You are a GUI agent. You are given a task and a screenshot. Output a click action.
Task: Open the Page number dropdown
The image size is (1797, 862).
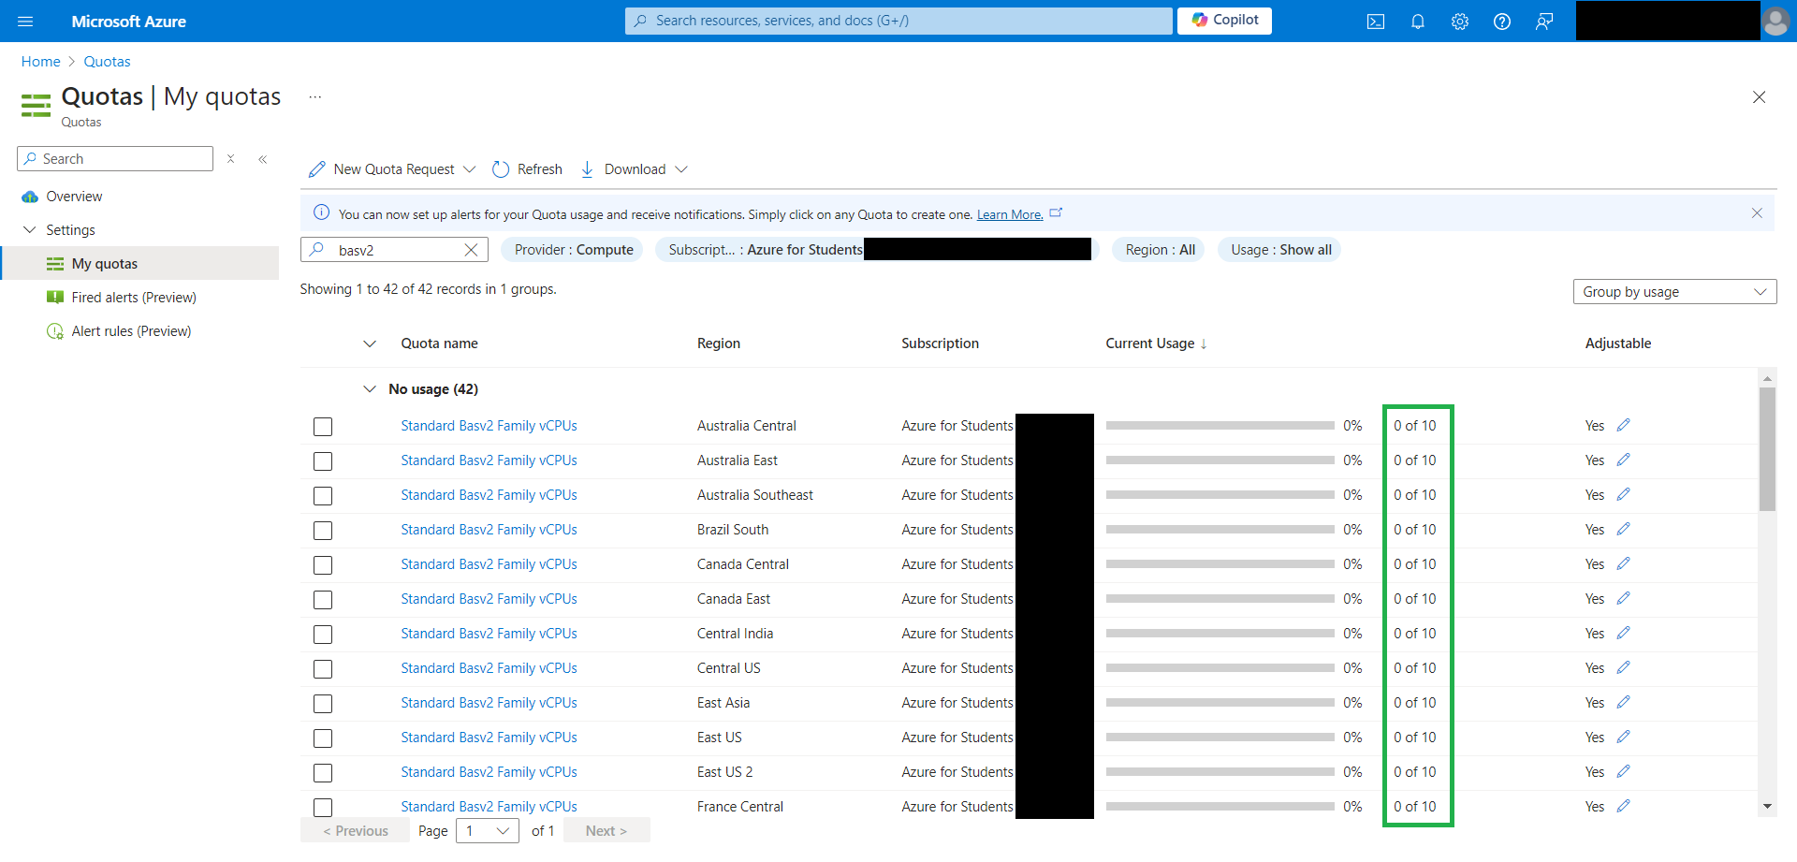[488, 831]
